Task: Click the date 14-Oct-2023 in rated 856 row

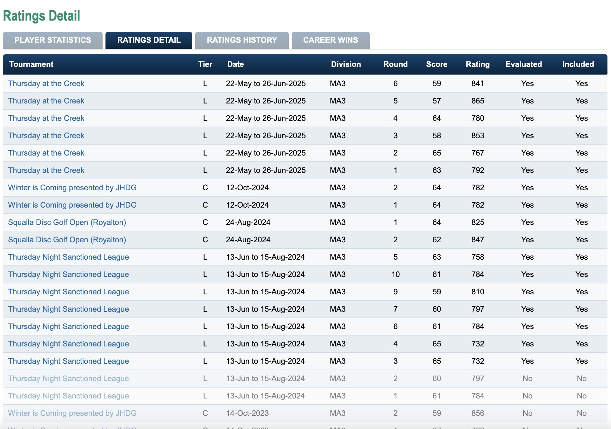Action: [247, 413]
